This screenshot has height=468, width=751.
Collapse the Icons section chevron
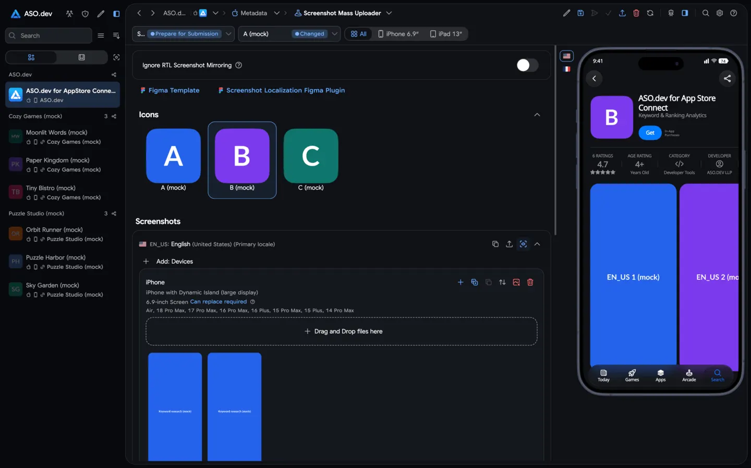point(537,115)
